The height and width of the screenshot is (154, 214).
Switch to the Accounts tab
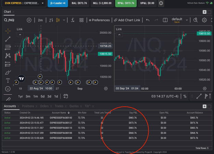click(10, 106)
